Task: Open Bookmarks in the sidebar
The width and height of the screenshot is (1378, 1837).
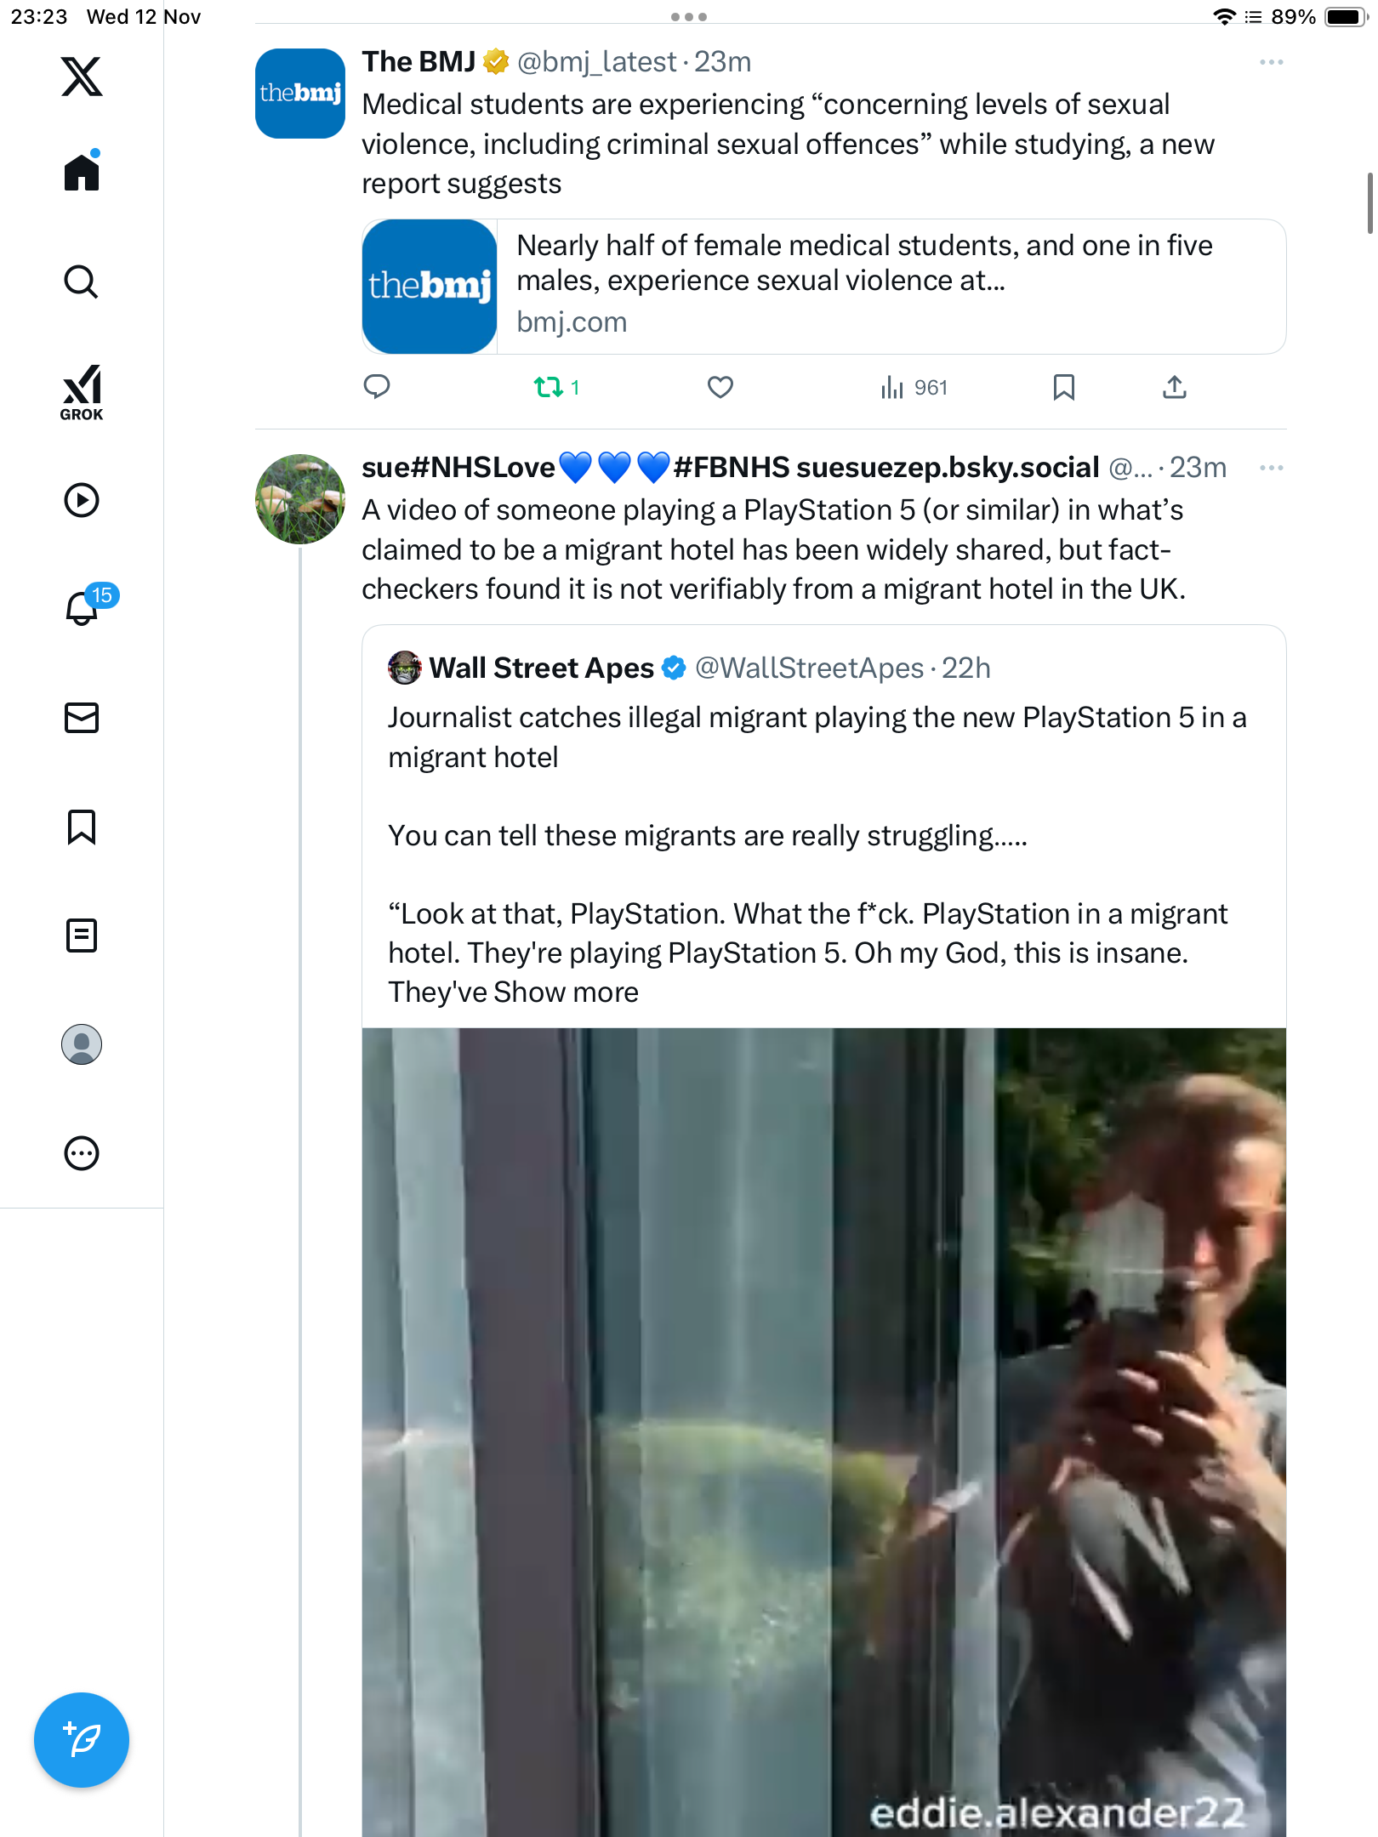Action: [82, 827]
